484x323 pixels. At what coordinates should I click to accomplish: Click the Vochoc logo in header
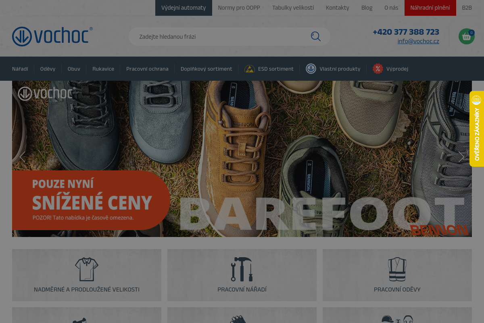pyautogui.click(x=52, y=36)
